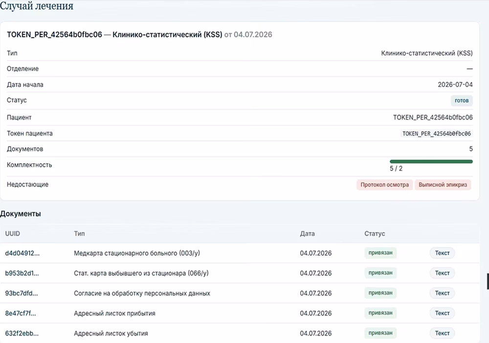This screenshot has height=343, width=489.
Task: Click the Тип column header in Documents
Action: point(79,234)
